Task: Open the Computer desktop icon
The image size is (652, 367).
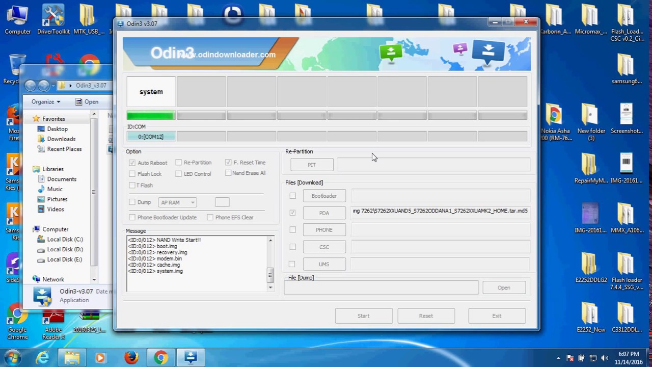Action: point(17,19)
